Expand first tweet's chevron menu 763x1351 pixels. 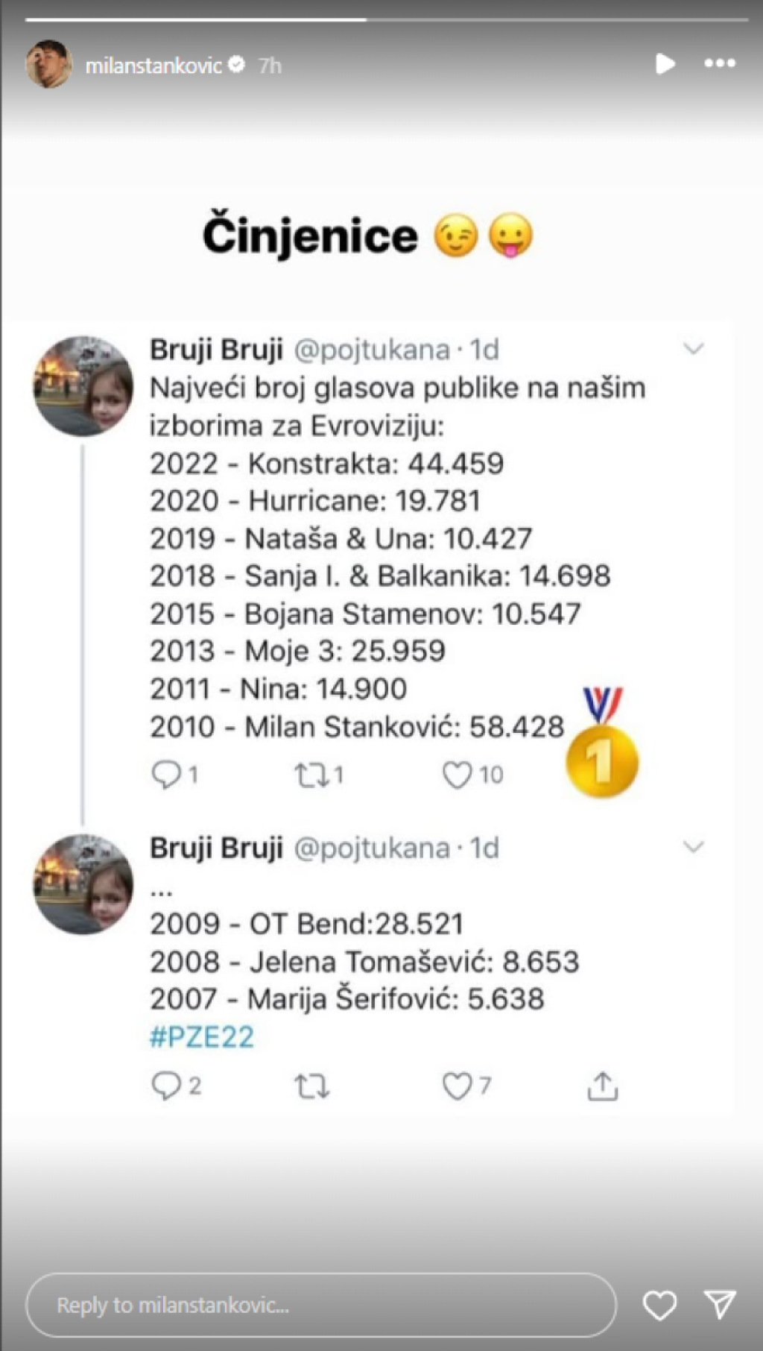pos(694,349)
